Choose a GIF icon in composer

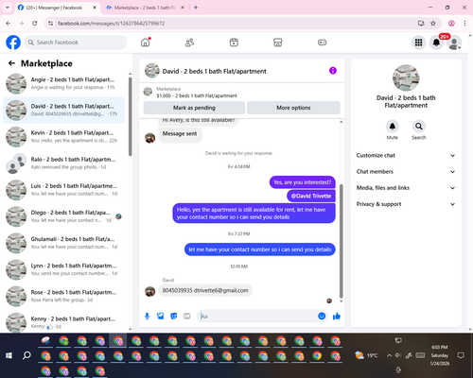187,316
